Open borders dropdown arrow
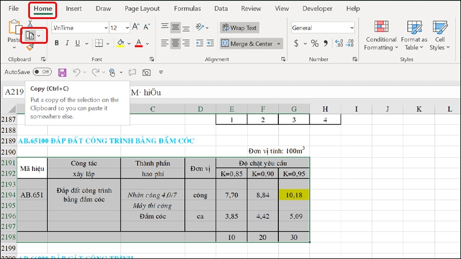The height and width of the screenshot is (259, 461). pyautogui.click(x=108, y=44)
